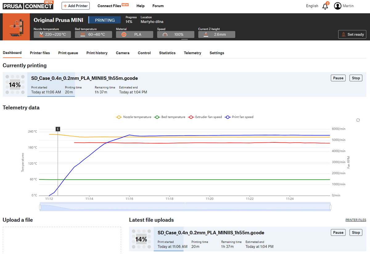Switch to the Print queue tab
This screenshot has width=370, height=254.
click(68, 53)
